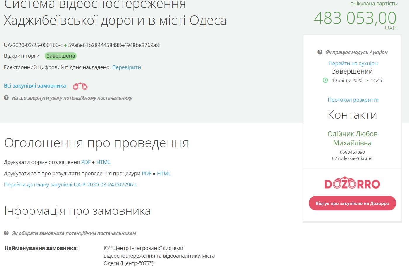
Task: Download procedure results report PDF
Action: click(x=146, y=174)
